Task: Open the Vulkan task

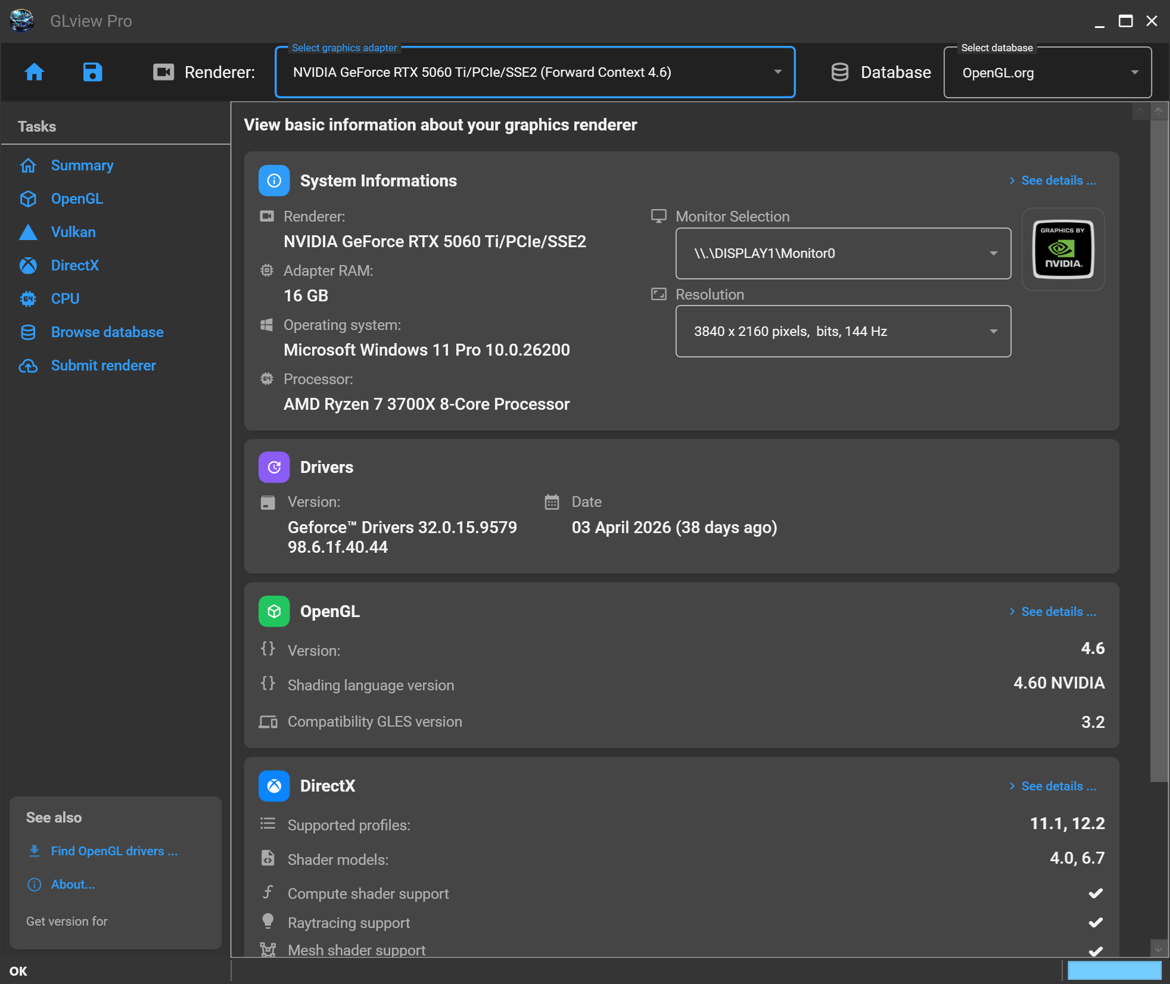Action: point(73,232)
